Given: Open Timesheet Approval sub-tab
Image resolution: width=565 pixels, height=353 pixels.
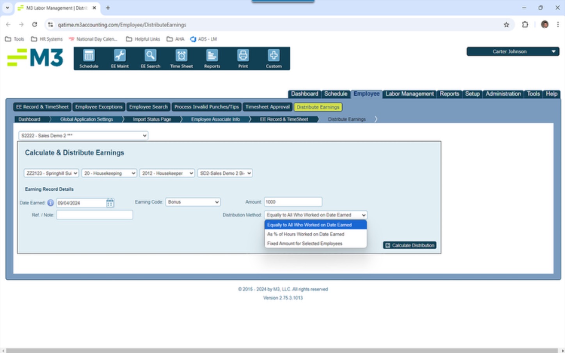Looking at the screenshot, I should [x=268, y=107].
